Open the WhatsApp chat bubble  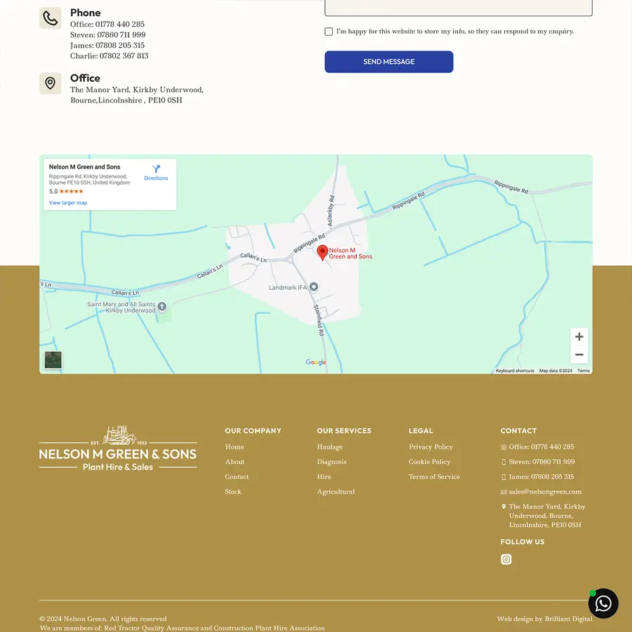pyautogui.click(x=603, y=603)
